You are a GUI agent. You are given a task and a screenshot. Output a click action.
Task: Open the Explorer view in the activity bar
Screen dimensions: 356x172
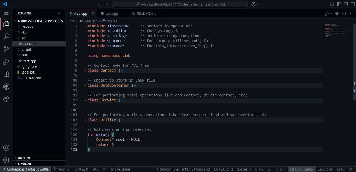point(6,24)
